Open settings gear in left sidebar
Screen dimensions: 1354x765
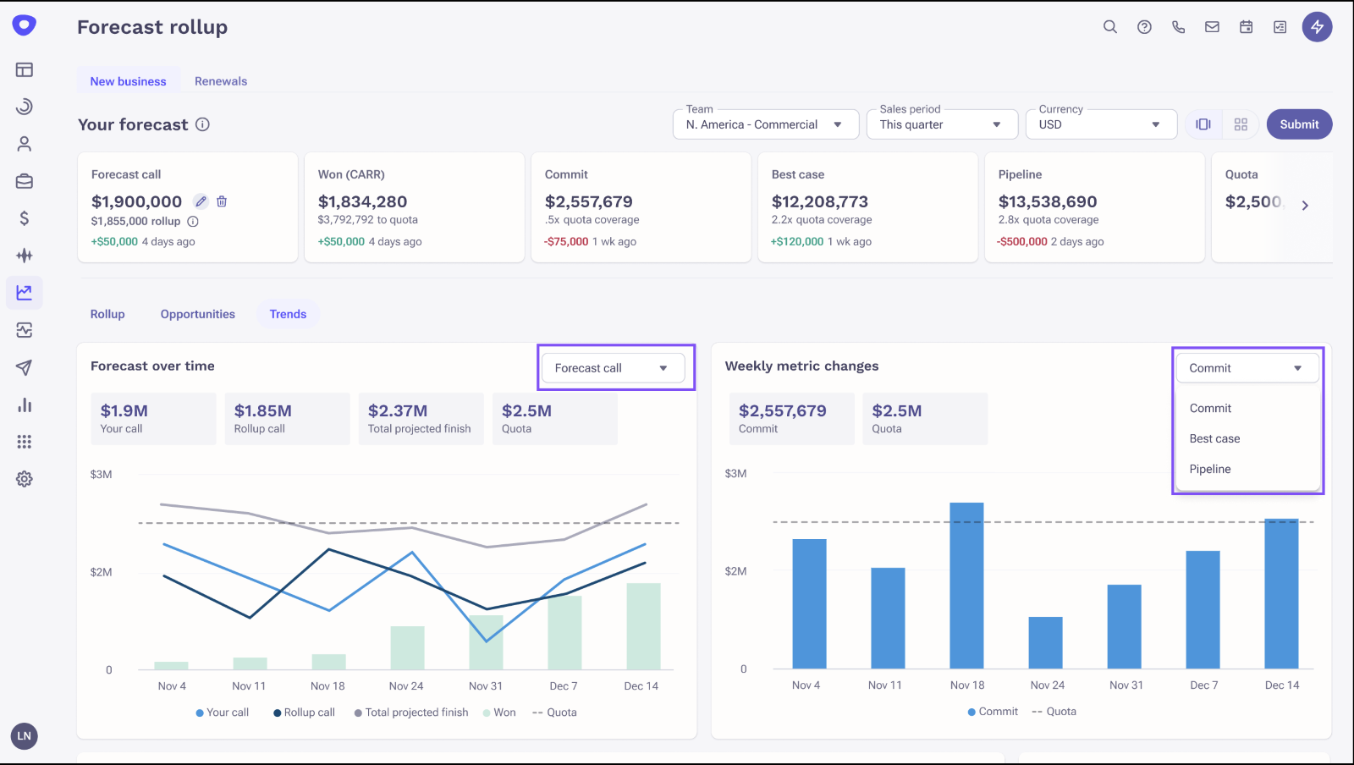click(x=25, y=479)
